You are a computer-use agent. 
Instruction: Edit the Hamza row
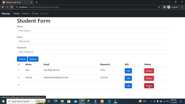tap(128, 78)
